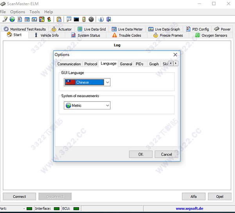Open the Live Data Graph tab
235x213 pixels.
click(x=164, y=29)
